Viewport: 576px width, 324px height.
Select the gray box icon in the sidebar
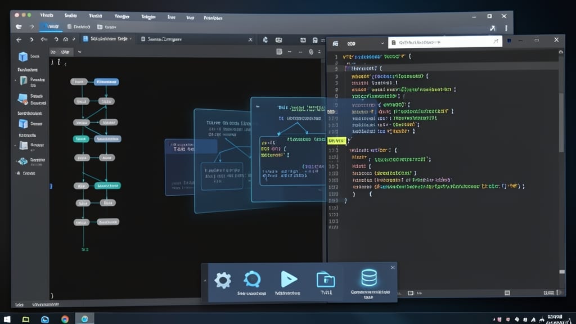24,146
